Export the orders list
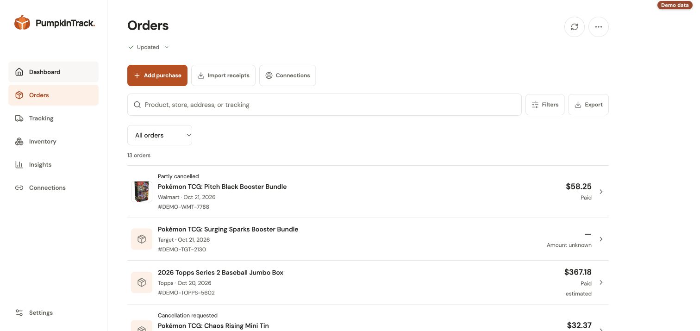 point(588,105)
